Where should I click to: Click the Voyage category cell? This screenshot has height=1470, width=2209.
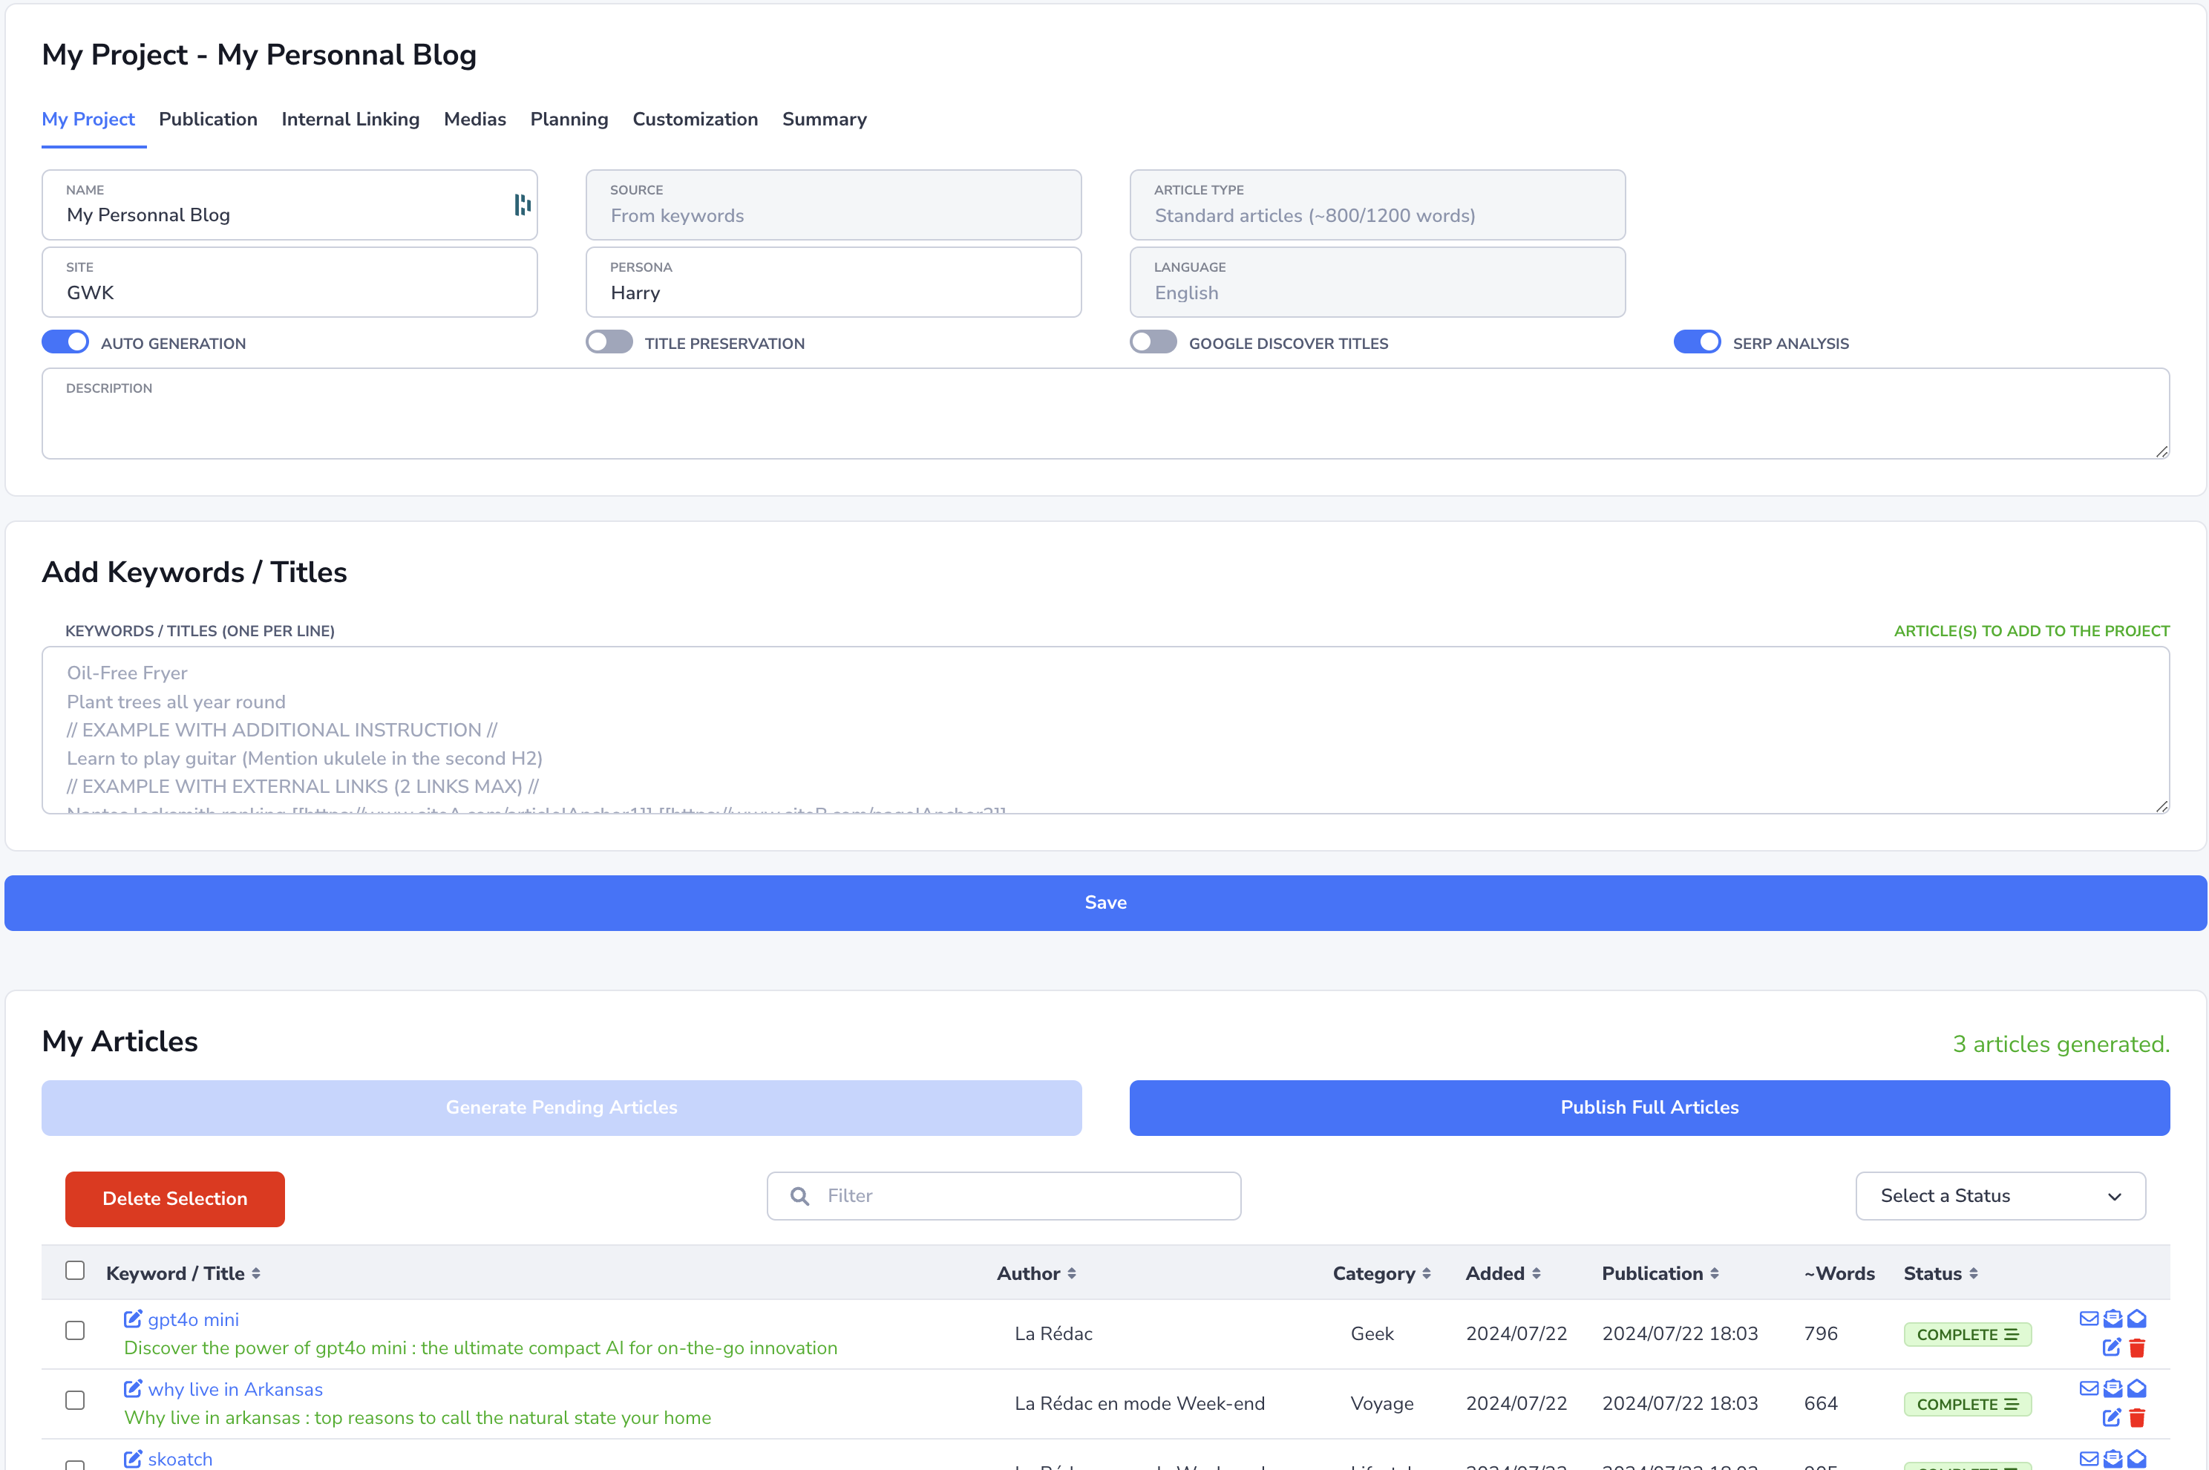1382,1403
